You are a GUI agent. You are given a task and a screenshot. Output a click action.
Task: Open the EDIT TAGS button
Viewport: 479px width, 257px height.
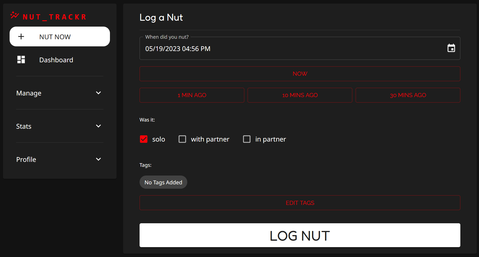(x=300, y=203)
